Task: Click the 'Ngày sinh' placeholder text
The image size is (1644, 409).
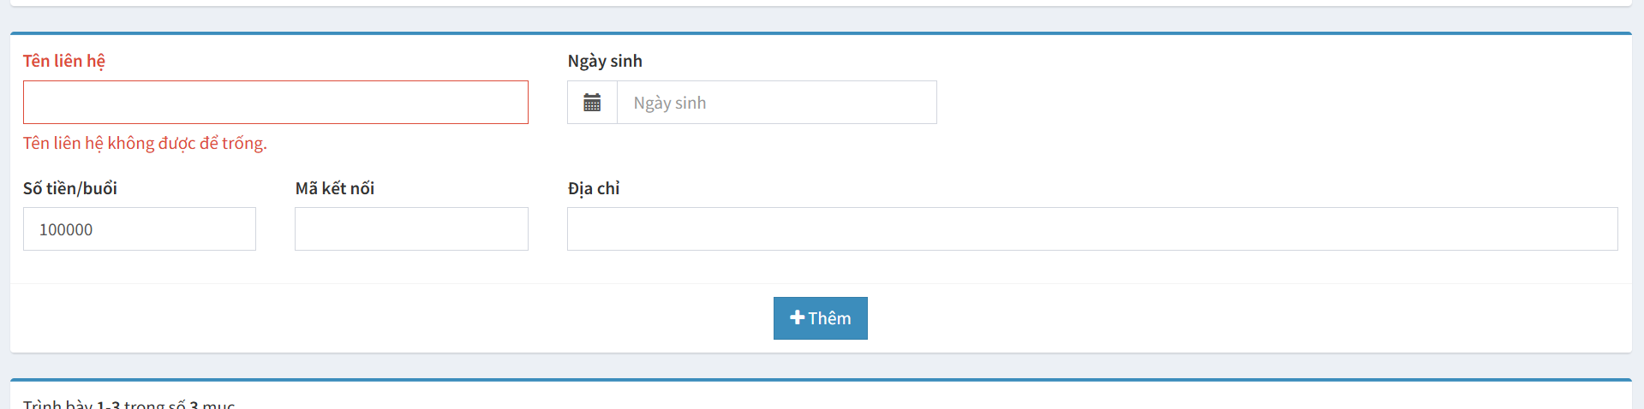Action: pos(670,103)
